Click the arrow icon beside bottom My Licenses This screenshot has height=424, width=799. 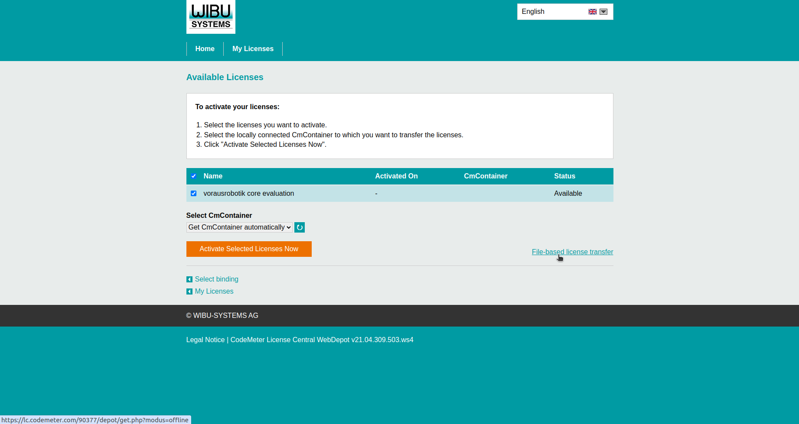click(189, 291)
